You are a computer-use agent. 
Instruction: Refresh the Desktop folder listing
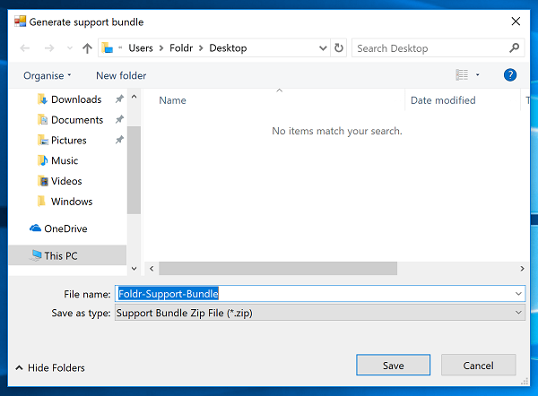[x=339, y=48]
